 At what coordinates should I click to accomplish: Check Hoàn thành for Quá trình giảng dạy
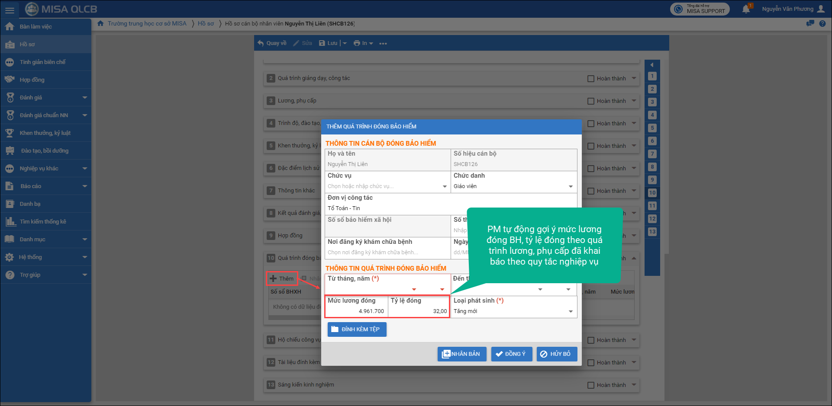pyautogui.click(x=590, y=79)
